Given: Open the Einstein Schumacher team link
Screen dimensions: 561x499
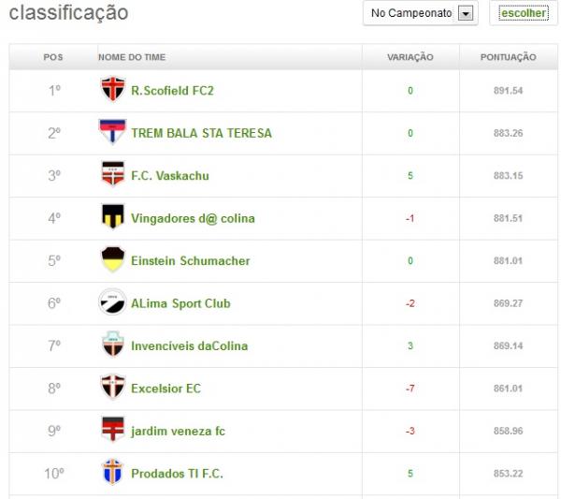Looking at the screenshot, I should pos(190,261).
